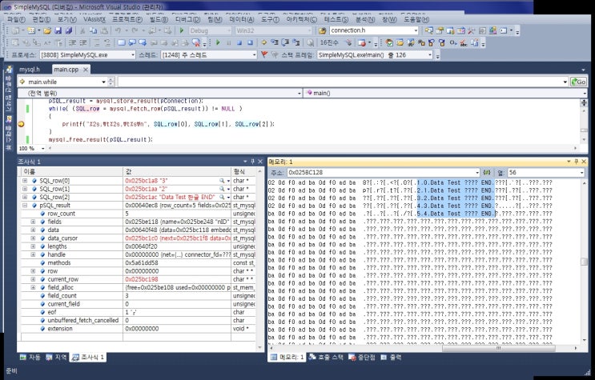Toggle auto-hide pin on 조사식 1 panel
Image resolution: width=595 pixels, height=380 pixels.
tap(253, 162)
